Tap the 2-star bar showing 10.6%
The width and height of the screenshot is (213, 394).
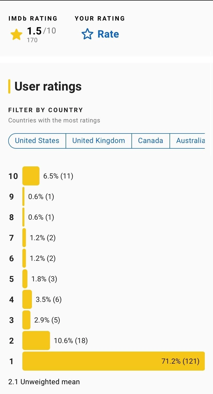coord(36,341)
